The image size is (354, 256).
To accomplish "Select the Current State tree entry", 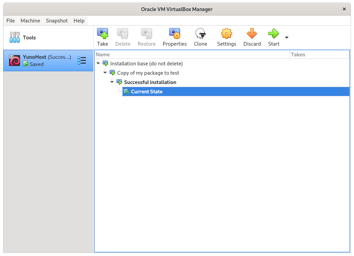I will click(x=147, y=92).
